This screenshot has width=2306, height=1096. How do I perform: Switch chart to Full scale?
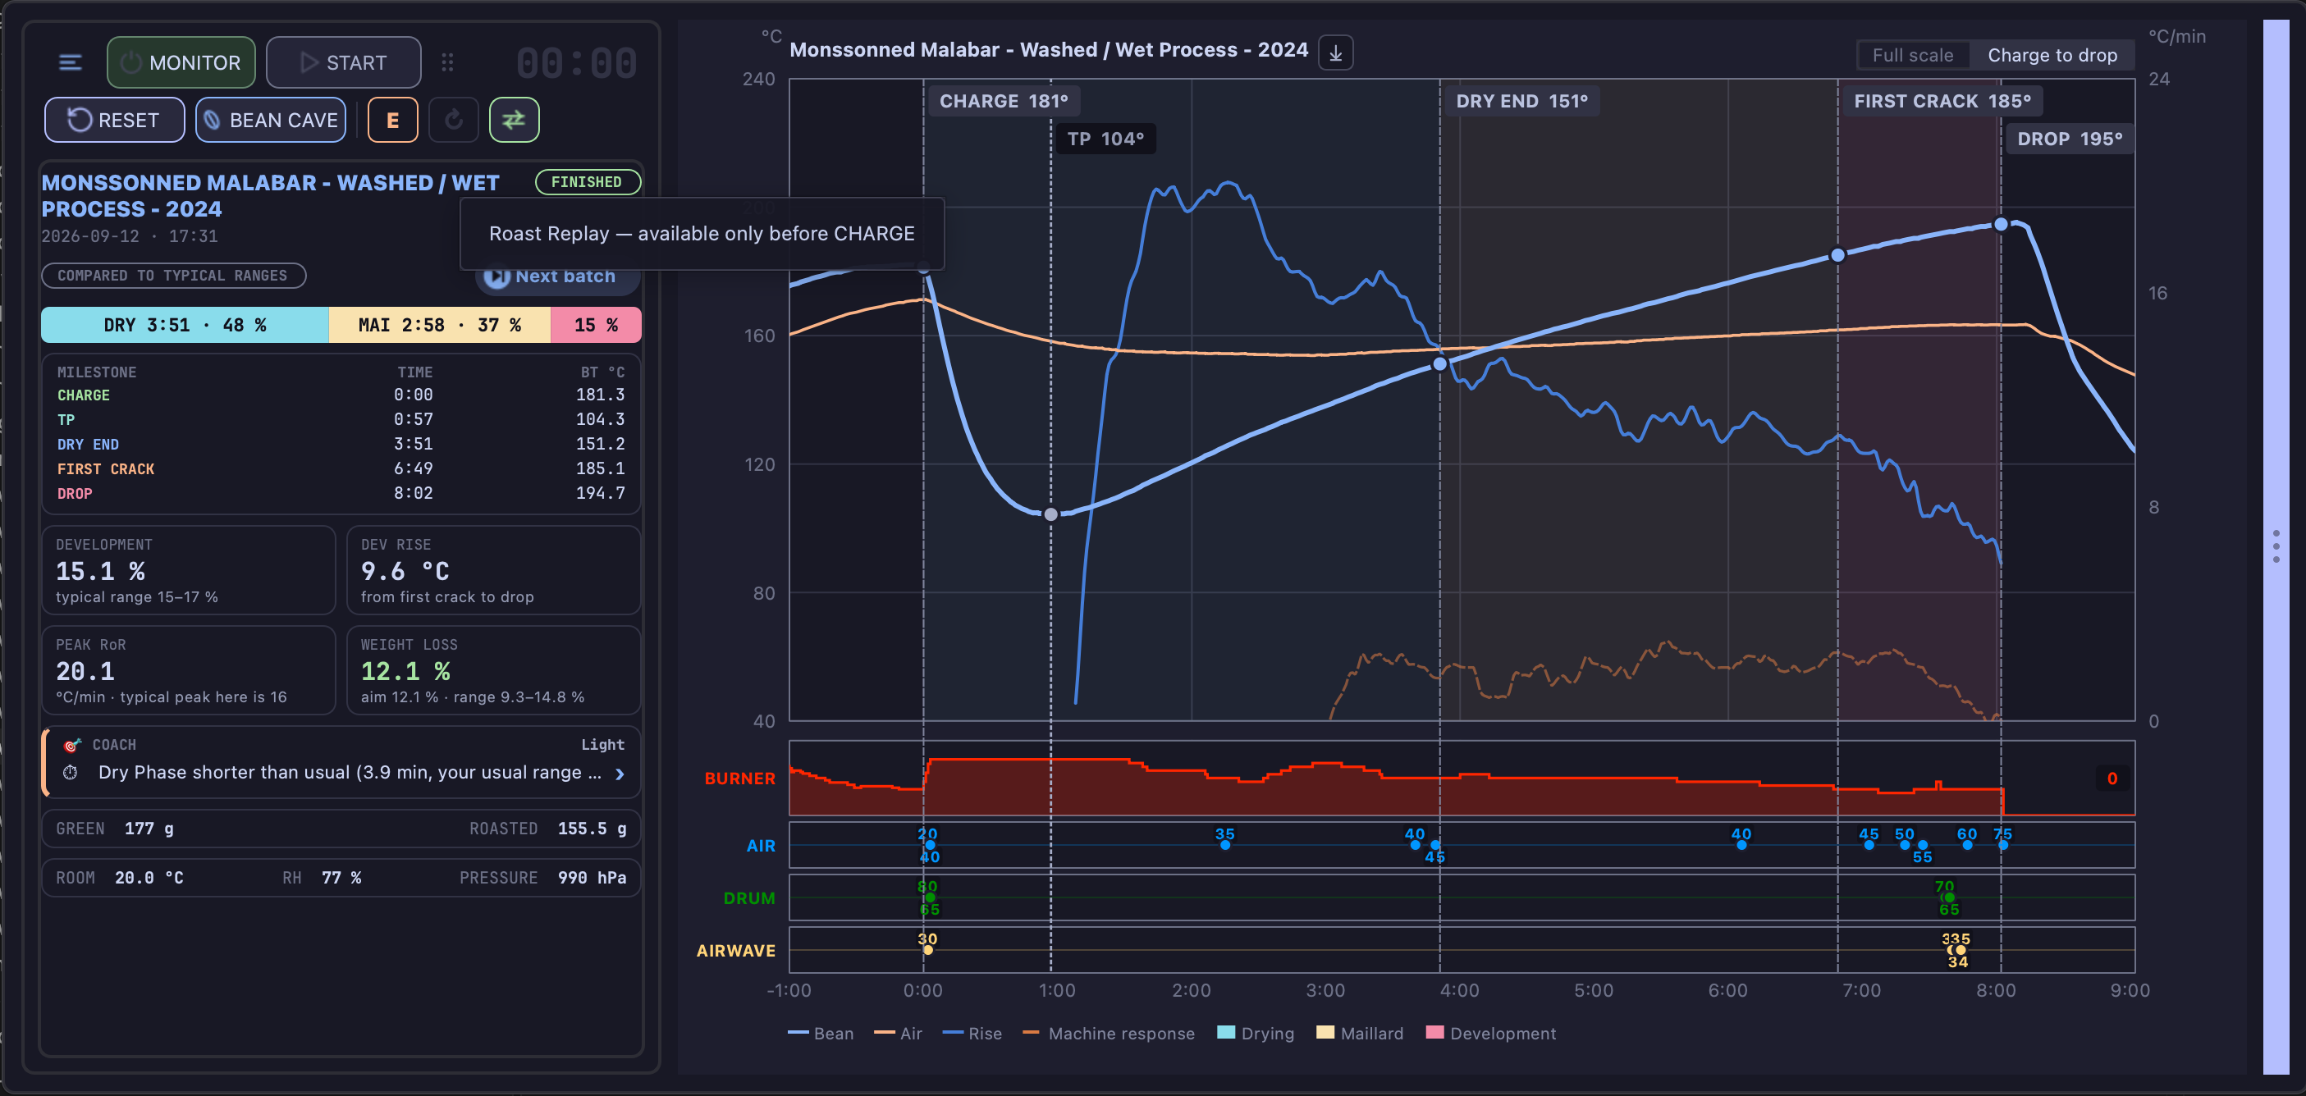point(1912,56)
